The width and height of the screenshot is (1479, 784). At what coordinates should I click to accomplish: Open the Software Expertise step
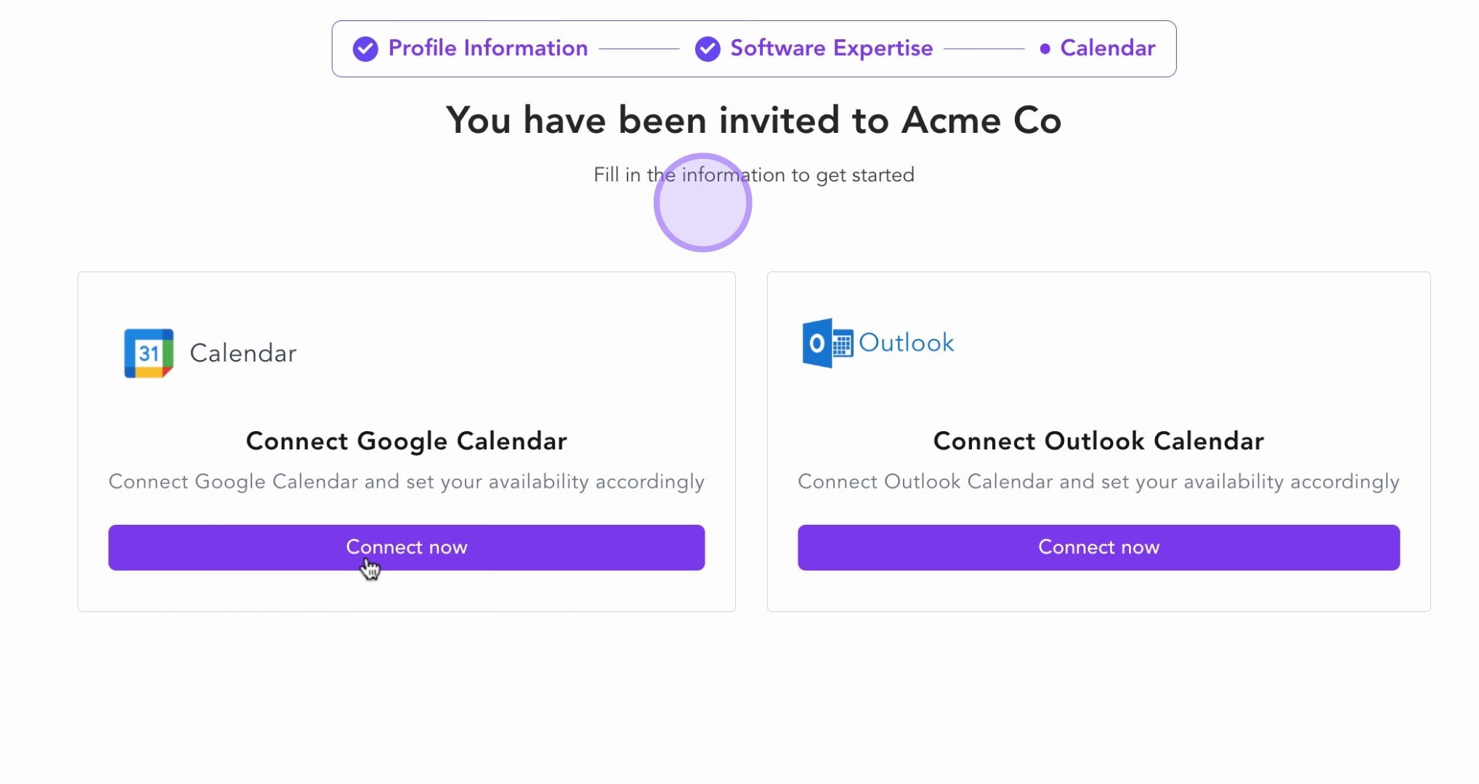(x=831, y=48)
